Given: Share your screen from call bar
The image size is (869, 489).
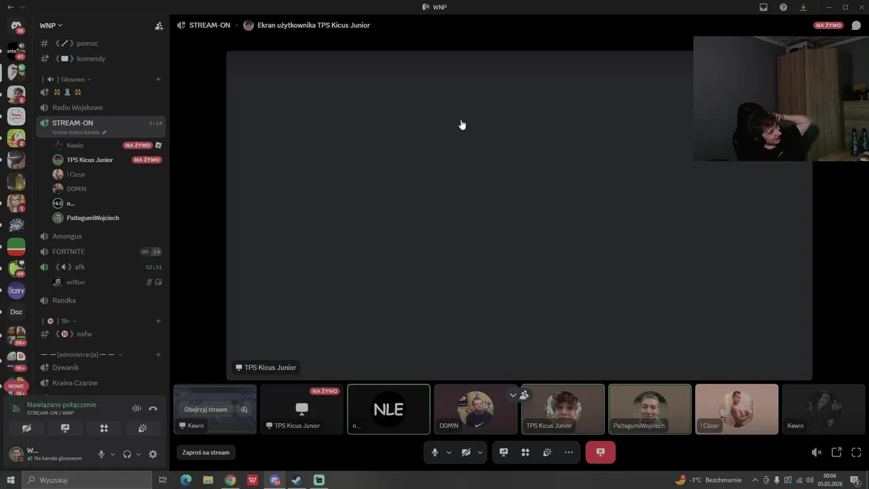Looking at the screenshot, I should coord(504,452).
